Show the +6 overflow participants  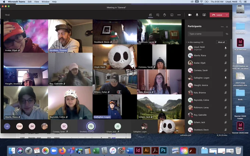[7, 126]
